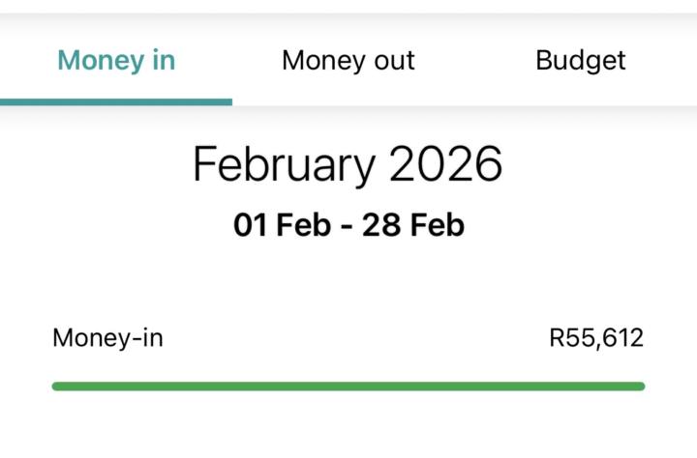Tap the Money-in row label
Screen dimensions: 697x458
[107, 338]
